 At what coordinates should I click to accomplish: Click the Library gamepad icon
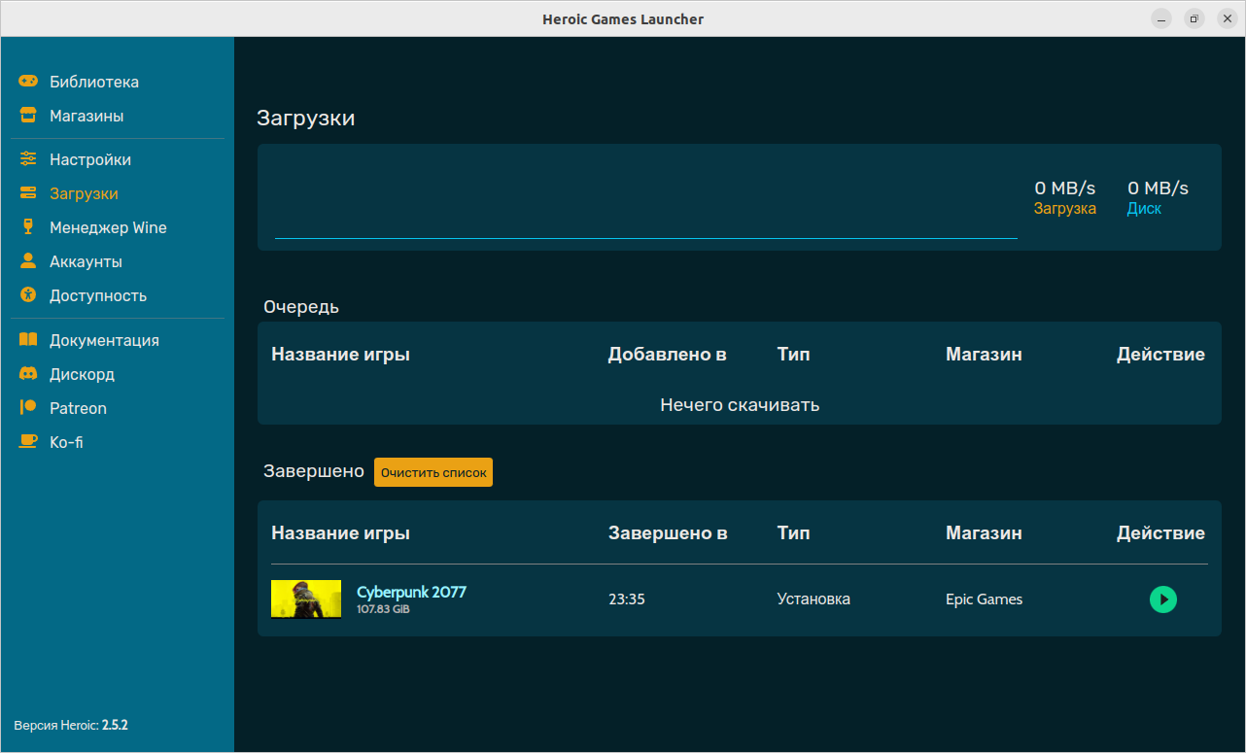pyautogui.click(x=28, y=82)
